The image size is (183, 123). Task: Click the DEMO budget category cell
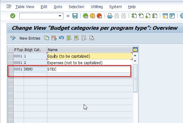tap(35, 69)
